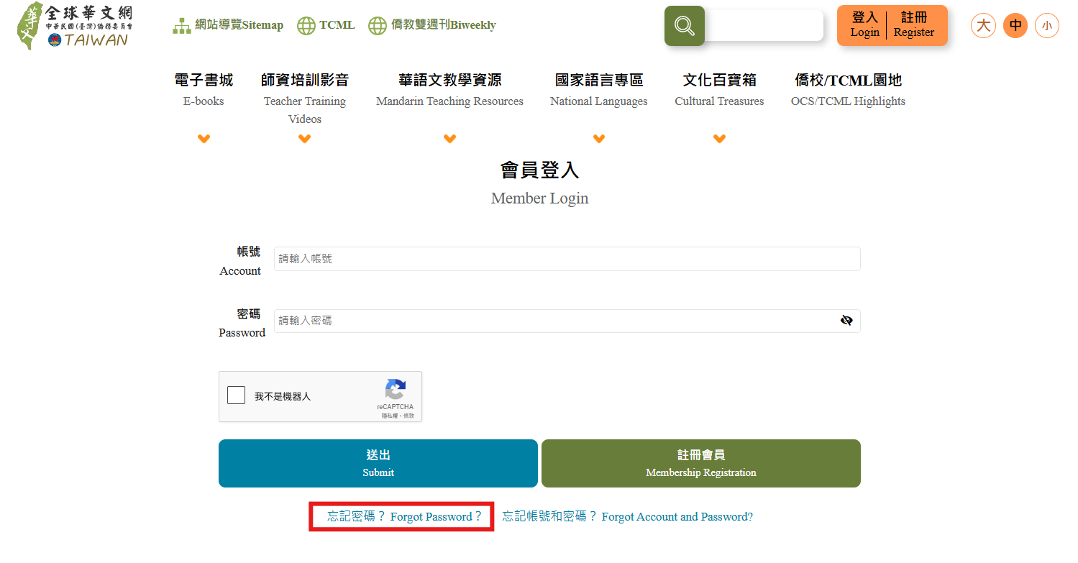Toggle password visibility eye icon
The image size is (1078, 563).
(x=846, y=321)
